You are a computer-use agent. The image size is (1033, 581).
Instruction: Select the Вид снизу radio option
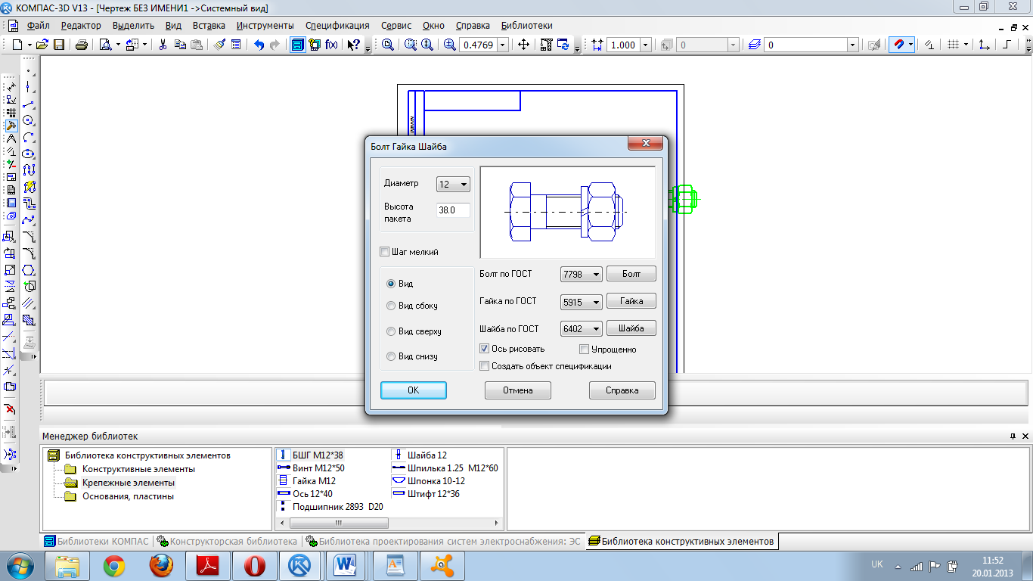(x=391, y=356)
